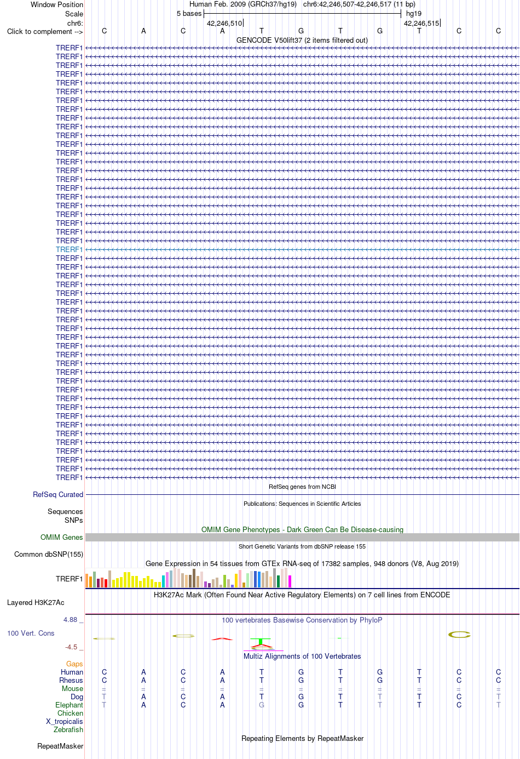Image resolution: width=520 pixels, height=759 pixels.
Task: Click the 'Window Position' track label
Action: click(x=57, y=4)
